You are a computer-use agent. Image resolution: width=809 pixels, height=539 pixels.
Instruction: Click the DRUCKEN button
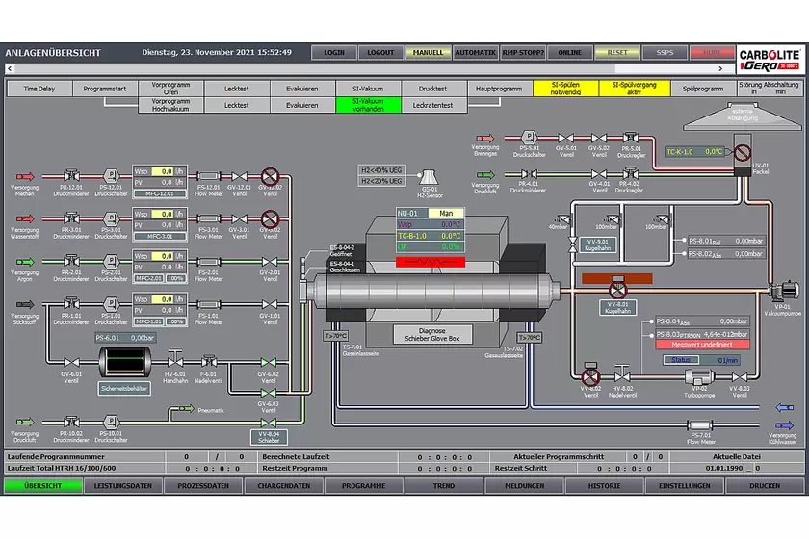(765, 486)
